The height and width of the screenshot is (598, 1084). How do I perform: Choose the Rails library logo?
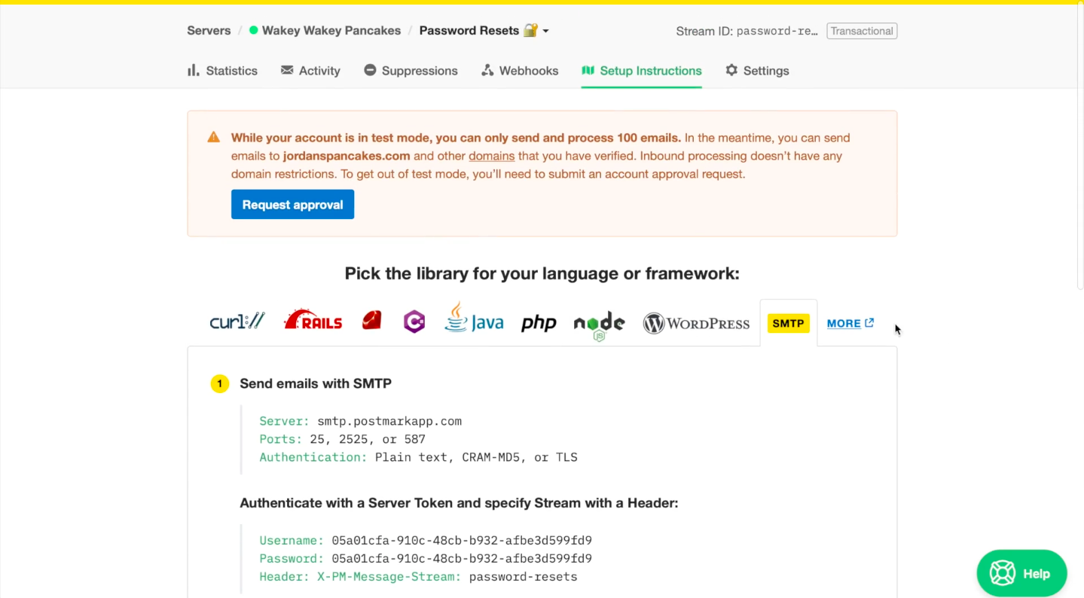(x=313, y=320)
